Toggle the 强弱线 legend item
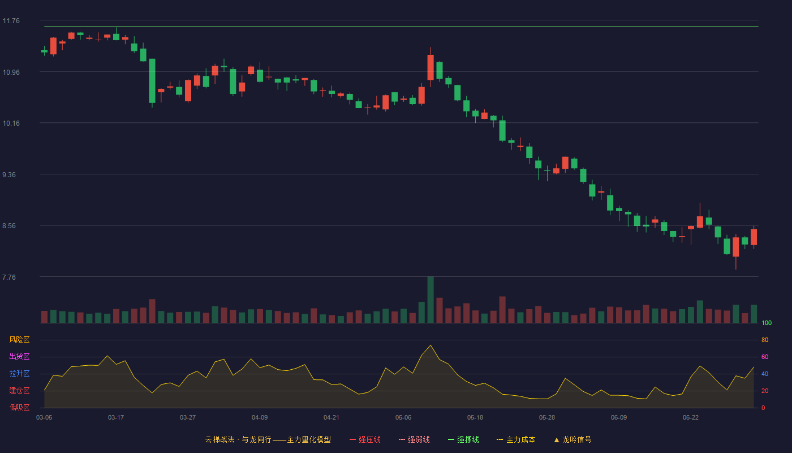The height and width of the screenshot is (453, 792). click(x=414, y=439)
